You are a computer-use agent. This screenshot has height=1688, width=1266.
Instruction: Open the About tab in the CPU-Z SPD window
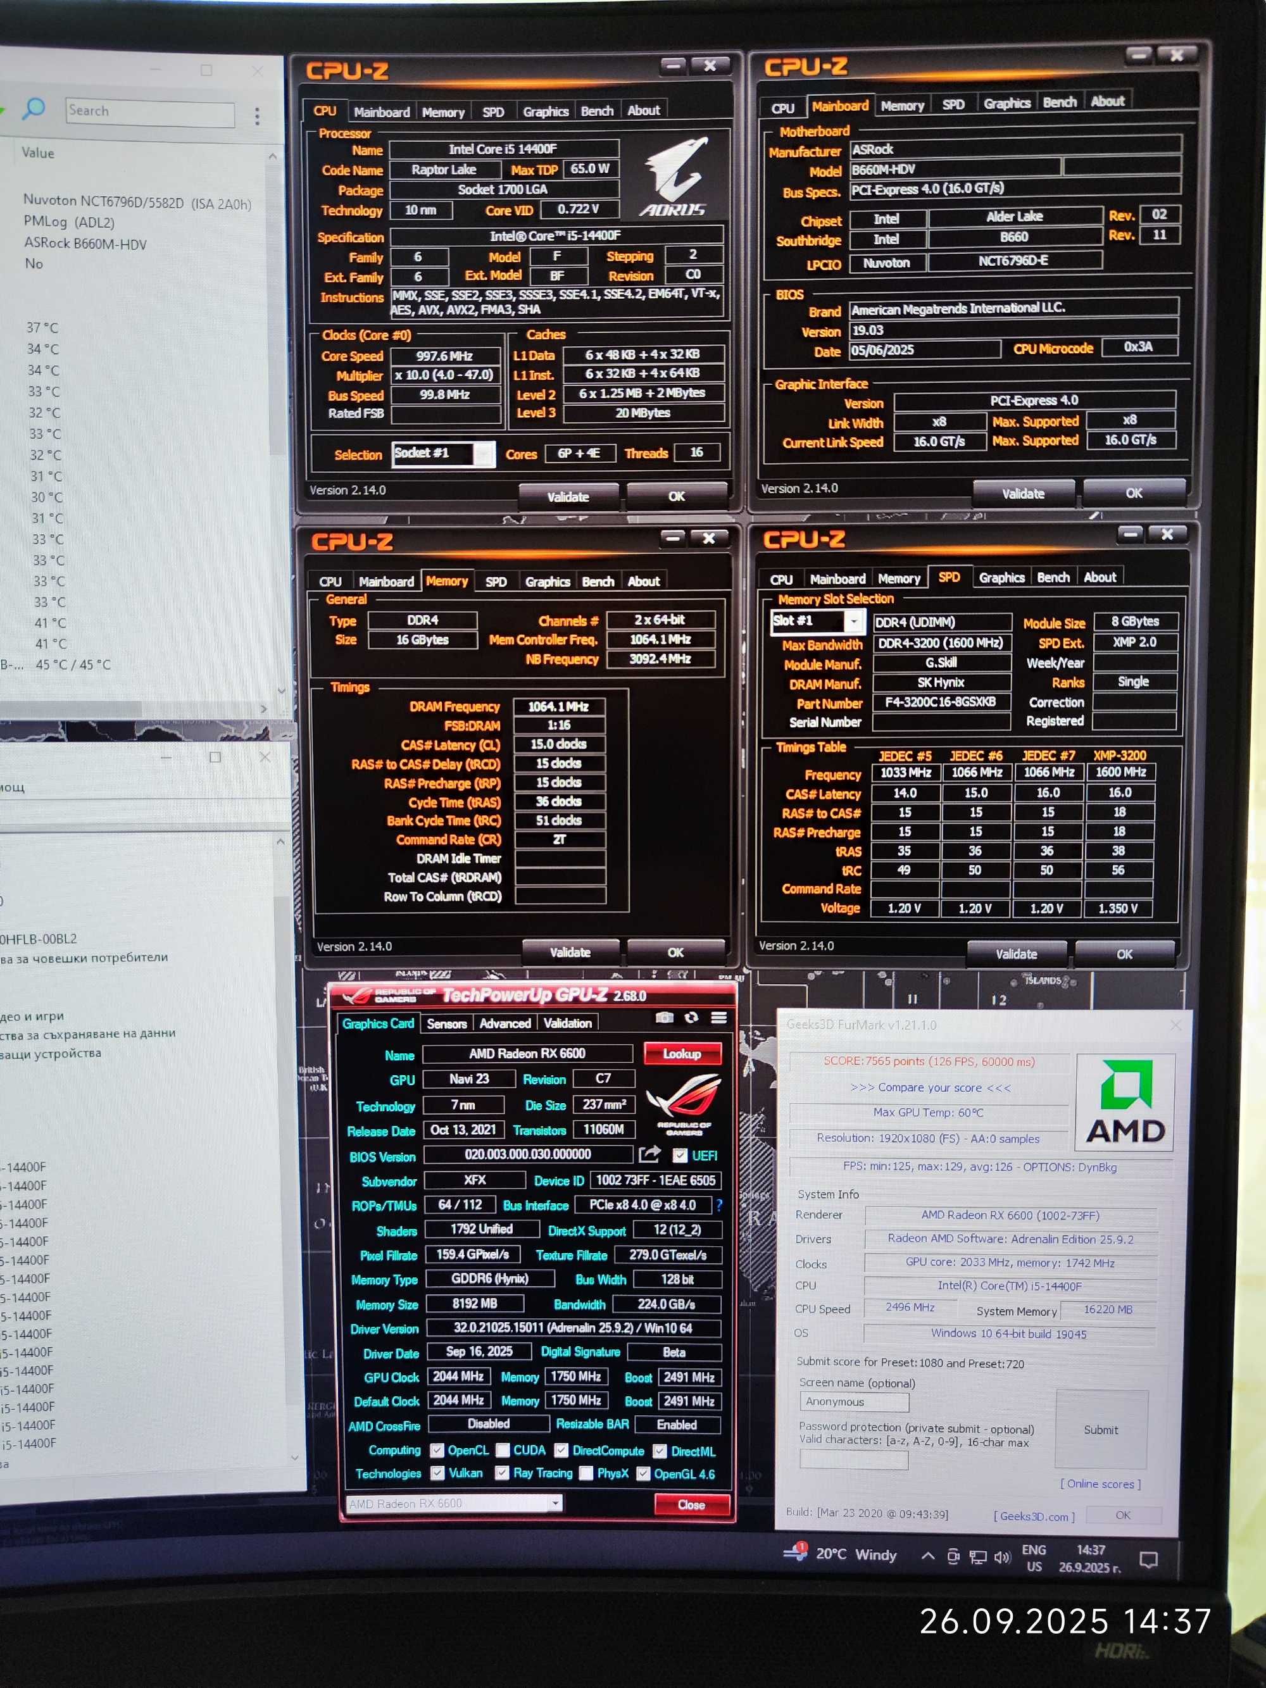[1100, 578]
